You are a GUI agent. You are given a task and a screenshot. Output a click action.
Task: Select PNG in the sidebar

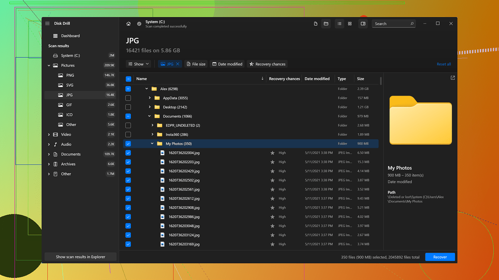tap(70, 75)
